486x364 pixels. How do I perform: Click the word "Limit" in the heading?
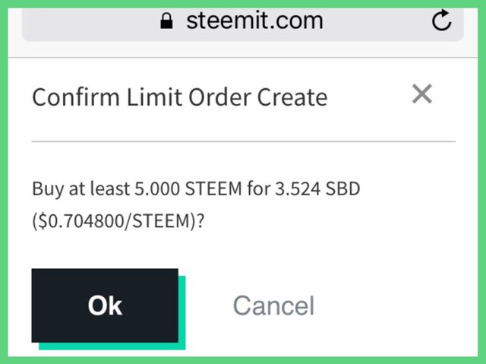pyautogui.click(x=154, y=97)
